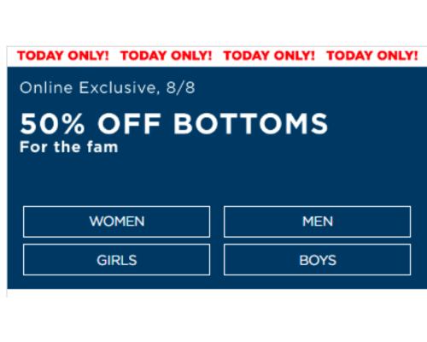
Task: Click the For the fam subheading
Action: point(68,147)
